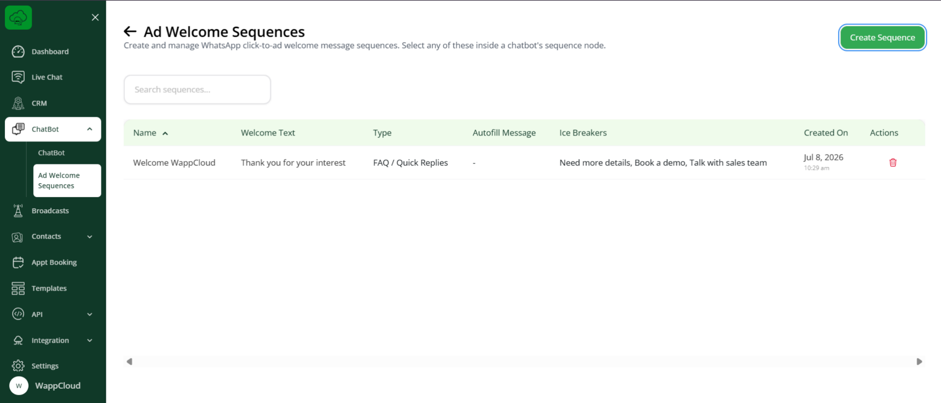Click the WappCloud logo icon
941x403 pixels.
pyautogui.click(x=18, y=17)
